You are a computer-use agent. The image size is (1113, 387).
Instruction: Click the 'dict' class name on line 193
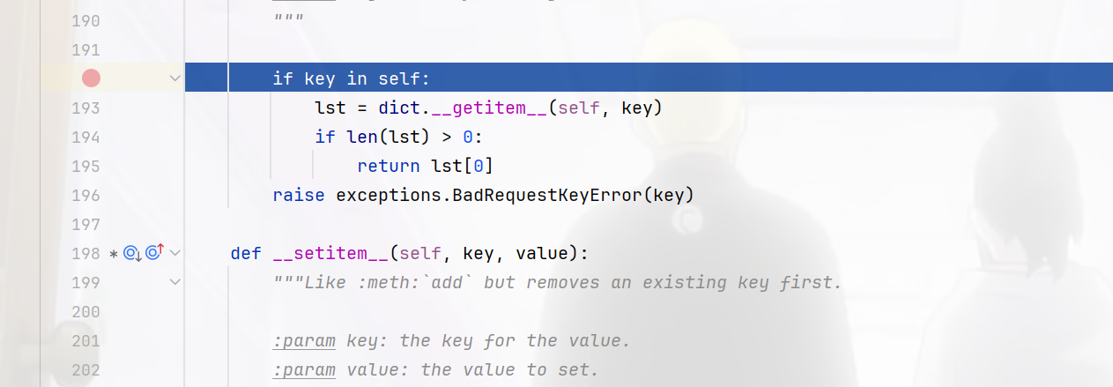[398, 108]
